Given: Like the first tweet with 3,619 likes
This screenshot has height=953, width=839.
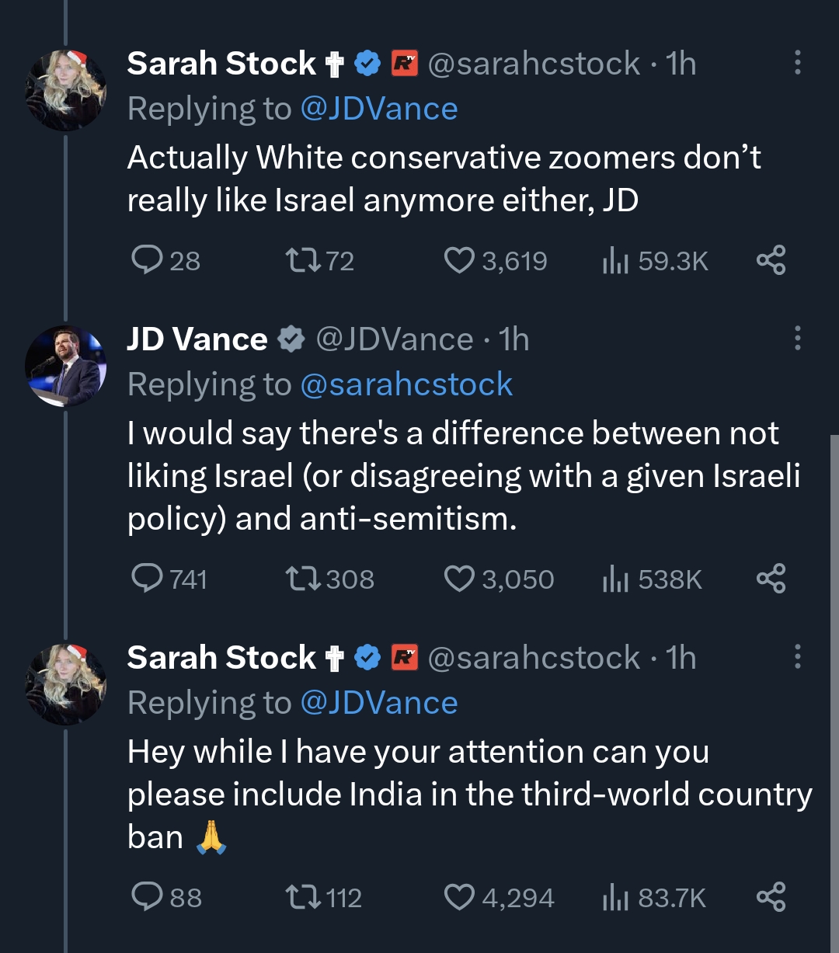Looking at the screenshot, I should [459, 260].
